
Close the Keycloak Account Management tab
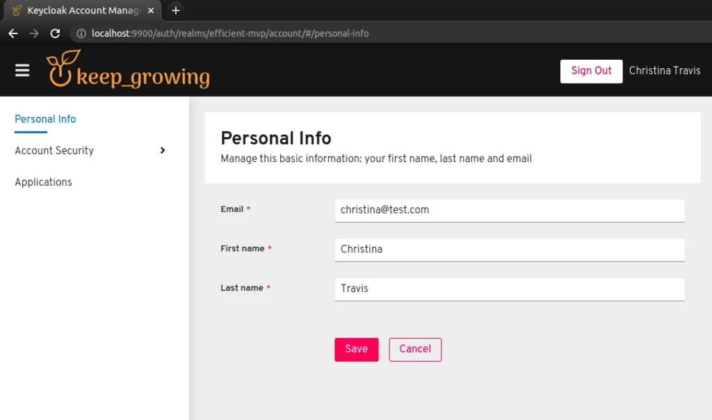click(151, 10)
